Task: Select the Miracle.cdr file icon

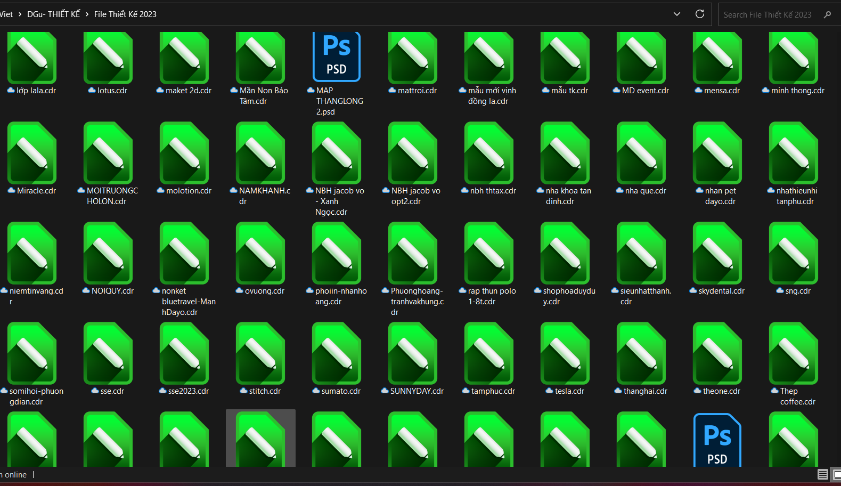Action: (x=32, y=153)
